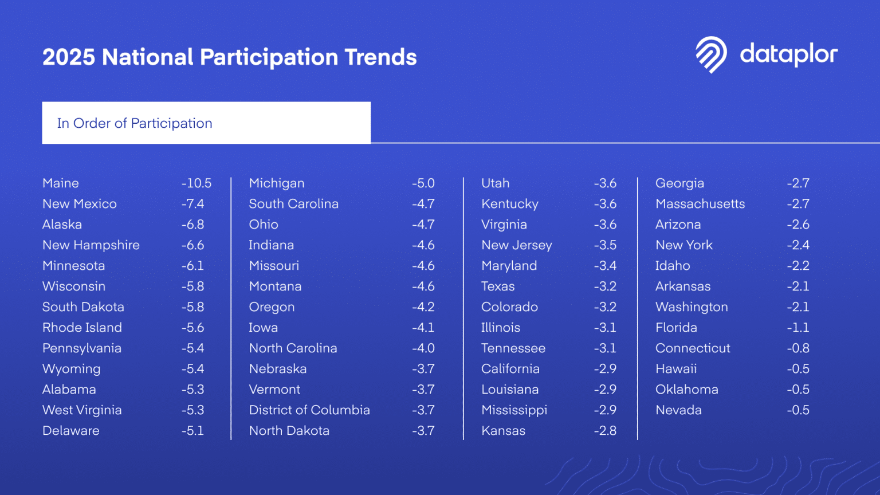
Task: Select the Maine row
Action: pyautogui.click(x=127, y=183)
